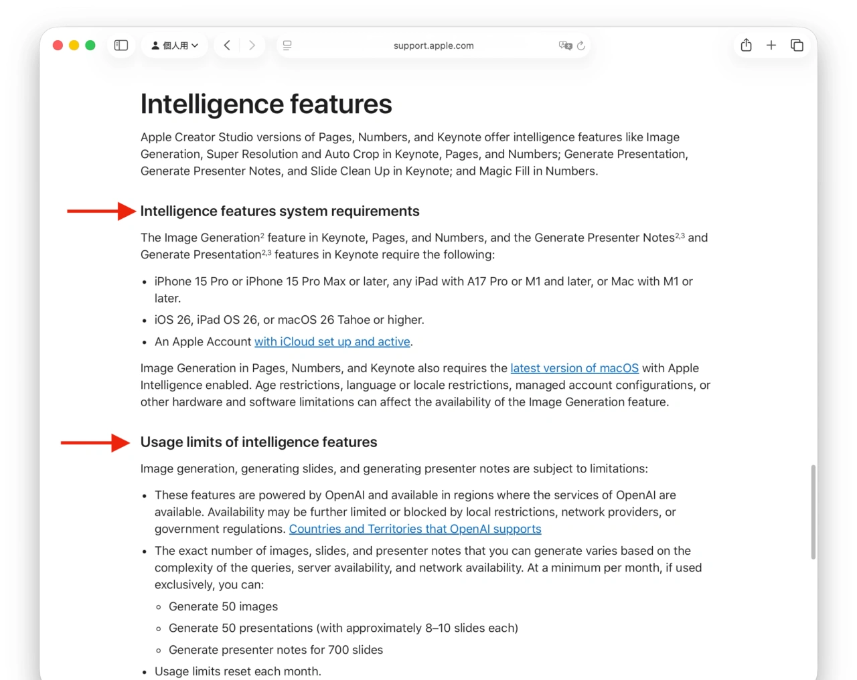Viewport: 857px width, 680px height.
Task: Open the Share menu
Action: click(x=747, y=46)
